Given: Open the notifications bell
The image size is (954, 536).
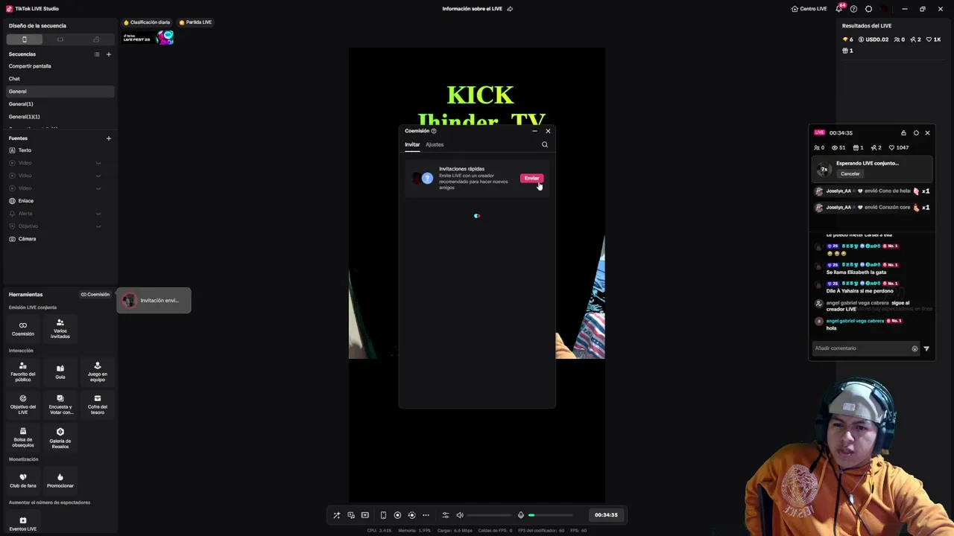Looking at the screenshot, I should [839, 9].
